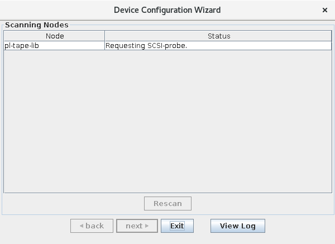Image resolution: width=335 pixels, height=244 pixels.
Task: Go back with the back button
Action: click(91, 226)
